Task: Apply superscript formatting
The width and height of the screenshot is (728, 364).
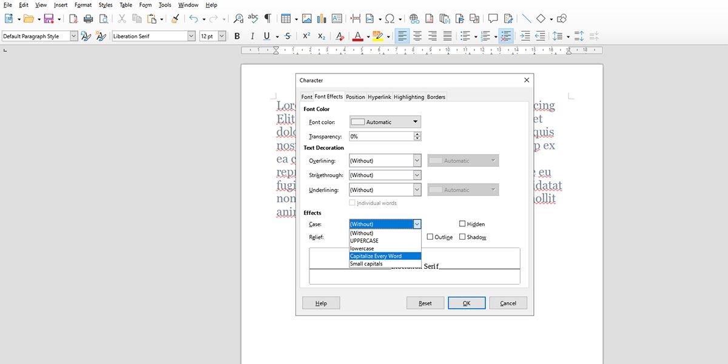Action: [305, 36]
